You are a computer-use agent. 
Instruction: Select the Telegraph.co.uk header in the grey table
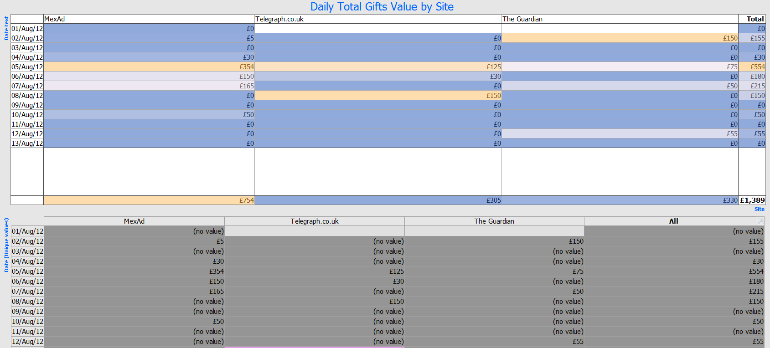point(315,221)
